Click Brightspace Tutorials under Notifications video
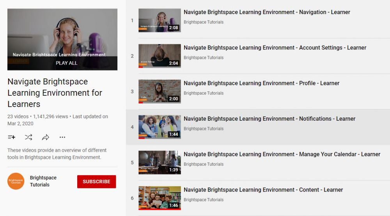Viewport: 390px width, 216px height. 204,128
